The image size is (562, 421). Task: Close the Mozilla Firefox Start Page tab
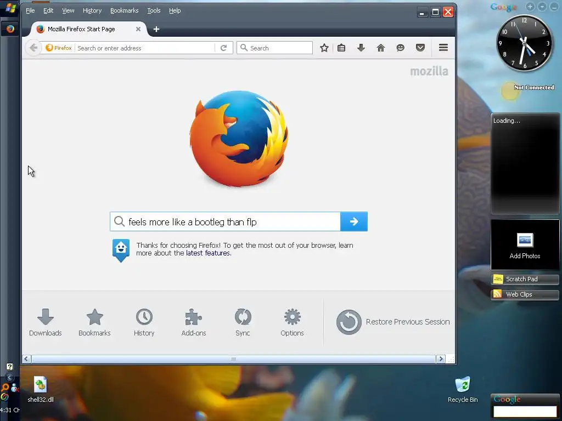(x=138, y=29)
